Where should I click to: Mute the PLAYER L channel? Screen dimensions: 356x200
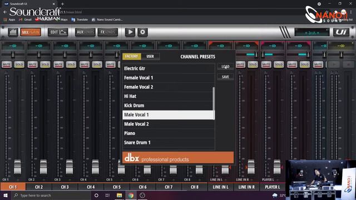coord(266,64)
